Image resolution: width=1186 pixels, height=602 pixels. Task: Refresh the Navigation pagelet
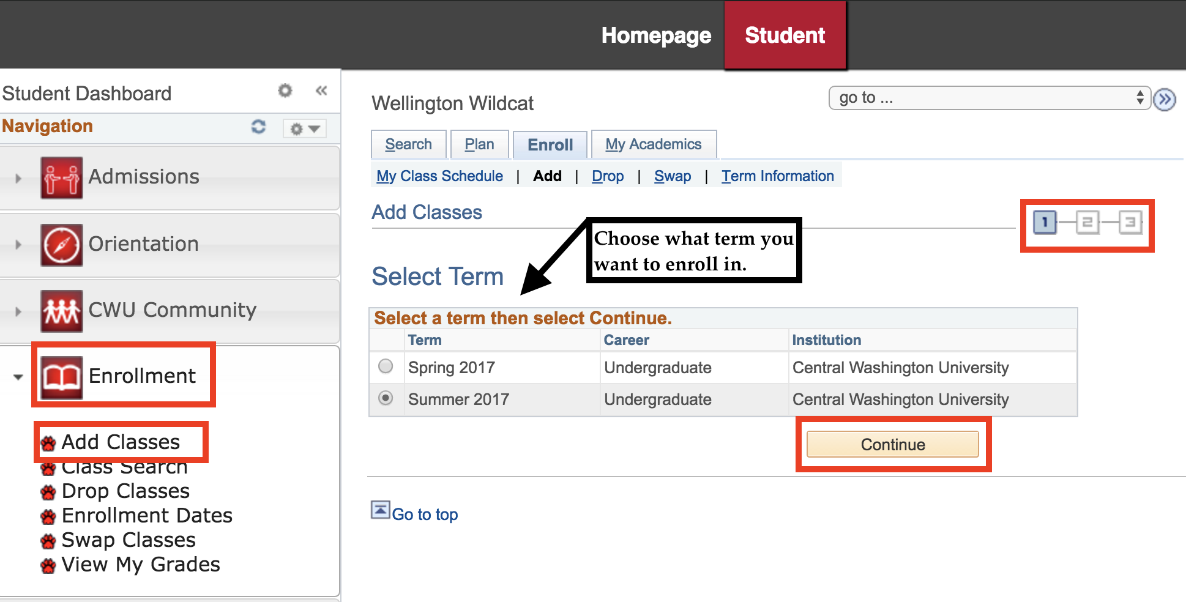258,127
